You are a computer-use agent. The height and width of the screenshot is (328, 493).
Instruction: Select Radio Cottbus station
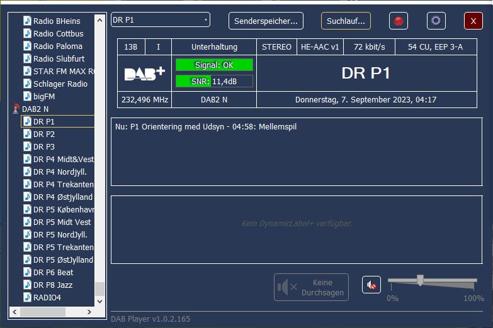click(59, 33)
